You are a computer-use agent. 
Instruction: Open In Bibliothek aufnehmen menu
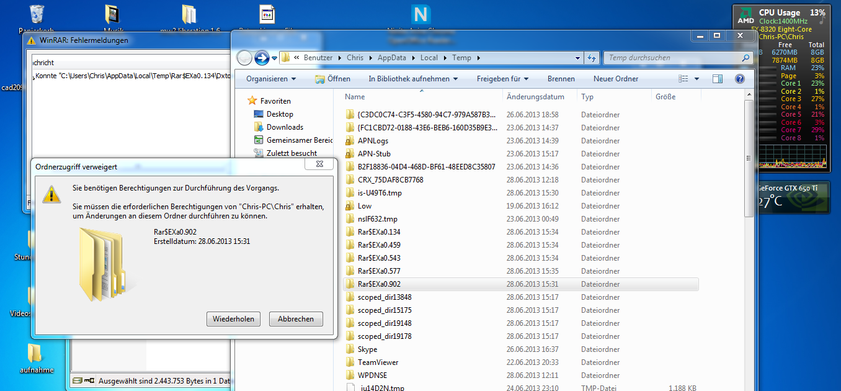coord(413,79)
